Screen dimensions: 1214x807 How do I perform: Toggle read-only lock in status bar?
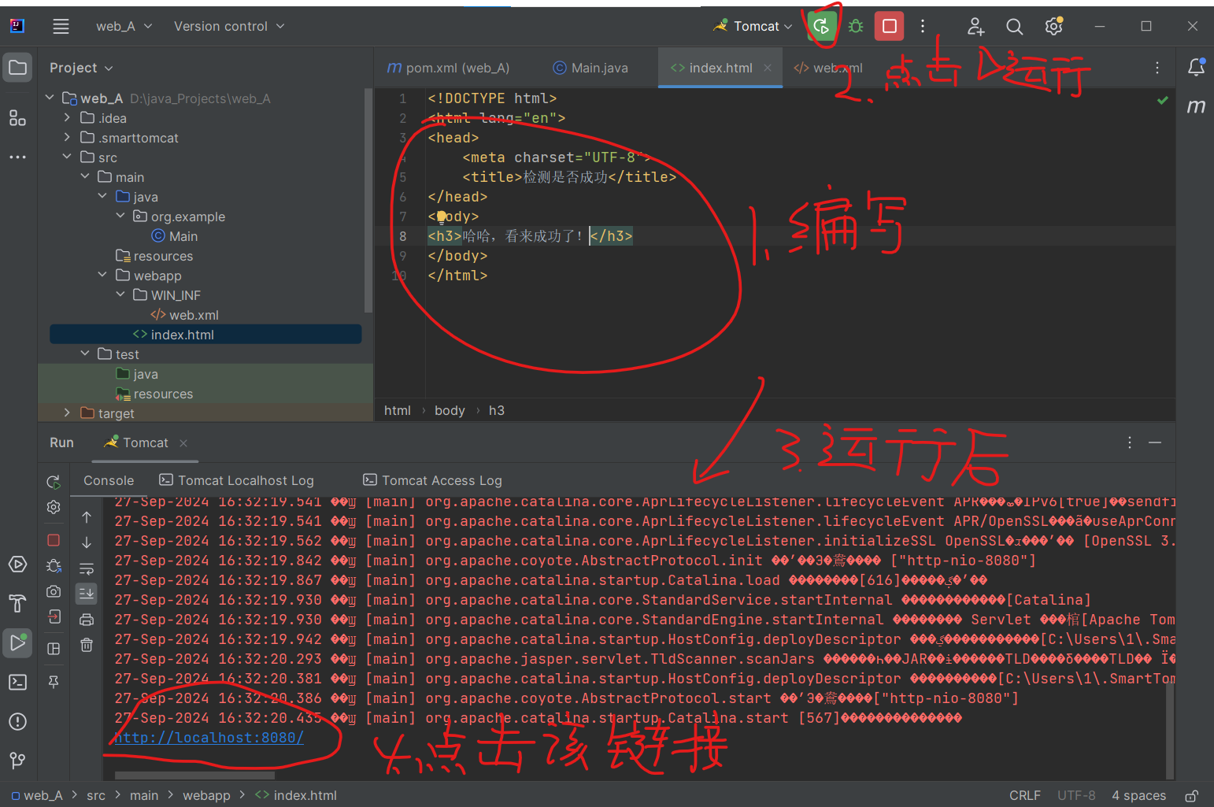[1192, 795]
